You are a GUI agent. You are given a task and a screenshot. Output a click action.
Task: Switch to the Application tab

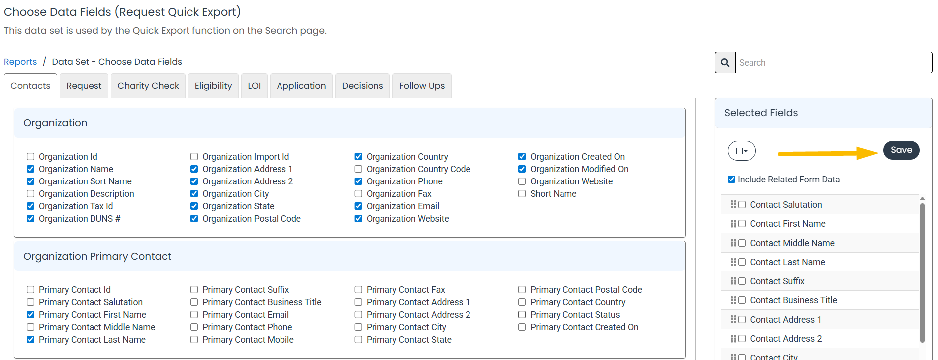coord(301,86)
